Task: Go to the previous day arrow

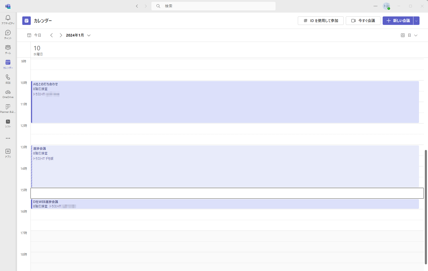Action: click(x=52, y=35)
